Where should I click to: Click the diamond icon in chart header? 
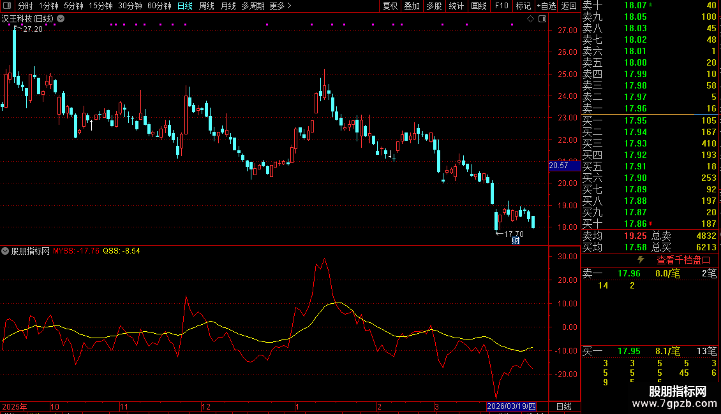click(x=530, y=19)
